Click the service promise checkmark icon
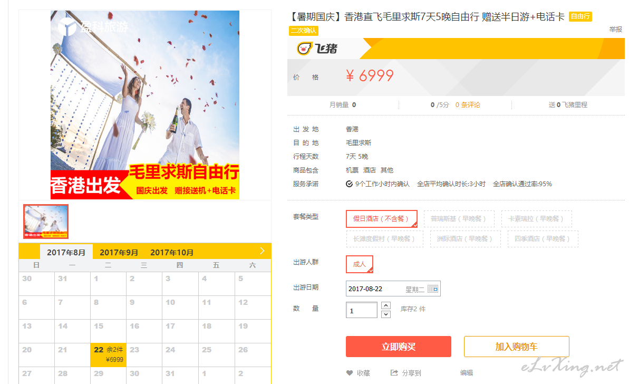 pos(350,184)
